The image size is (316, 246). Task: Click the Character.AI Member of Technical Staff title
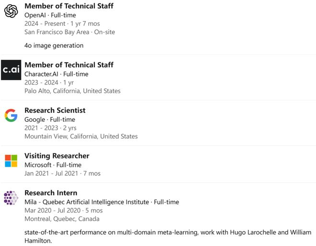69,65
